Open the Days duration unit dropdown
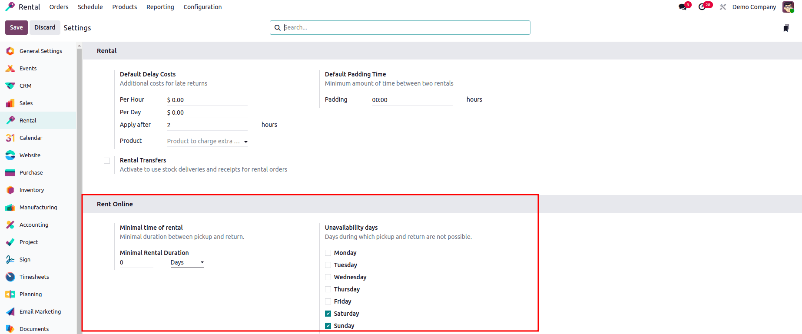 pyautogui.click(x=187, y=262)
